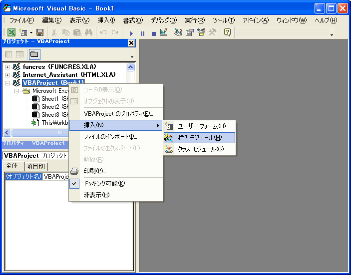The image size is (351, 275).
Task: Collapse the VBAProject (Book1) node
Action: point(7,83)
